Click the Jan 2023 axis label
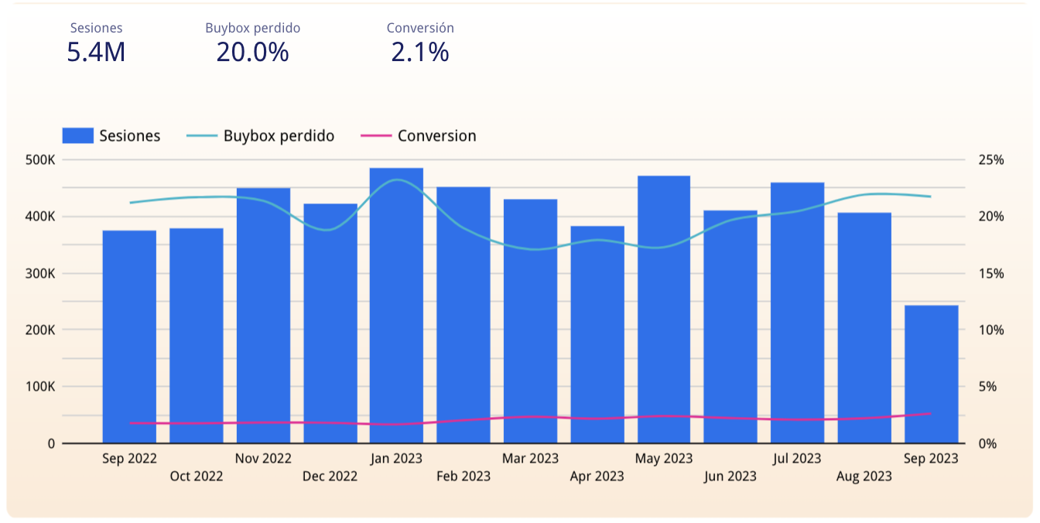Screen dimensions: 1040x523 (x=396, y=458)
